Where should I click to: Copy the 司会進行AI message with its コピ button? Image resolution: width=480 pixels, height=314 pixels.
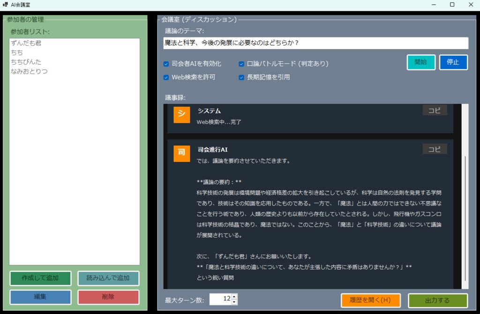point(434,149)
